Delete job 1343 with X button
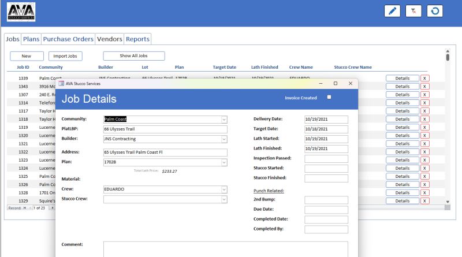This screenshot has height=257, width=462. (424, 87)
